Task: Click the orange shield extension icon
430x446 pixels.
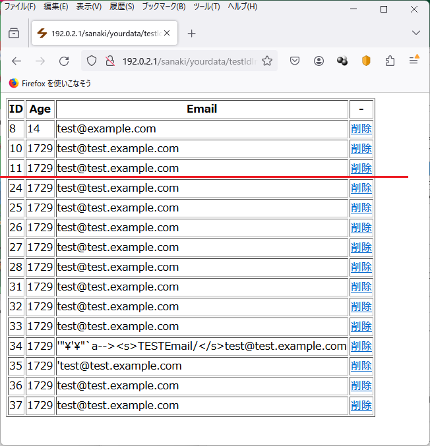Action: pyautogui.click(x=366, y=61)
